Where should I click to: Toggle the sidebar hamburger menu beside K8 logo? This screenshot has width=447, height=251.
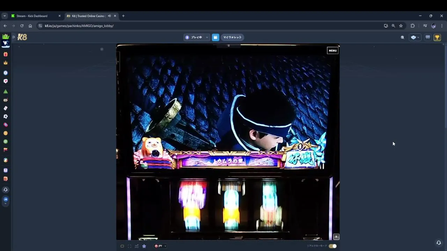tap(14, 37)
